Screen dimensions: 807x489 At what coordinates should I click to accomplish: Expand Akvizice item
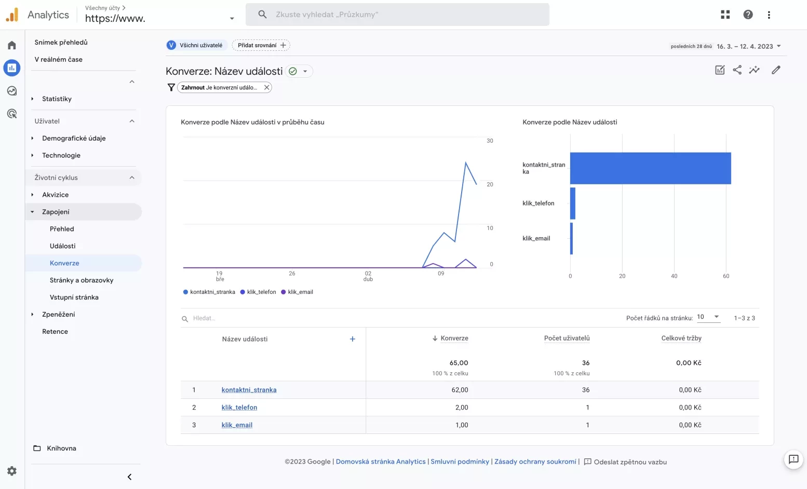pos(32,195)
